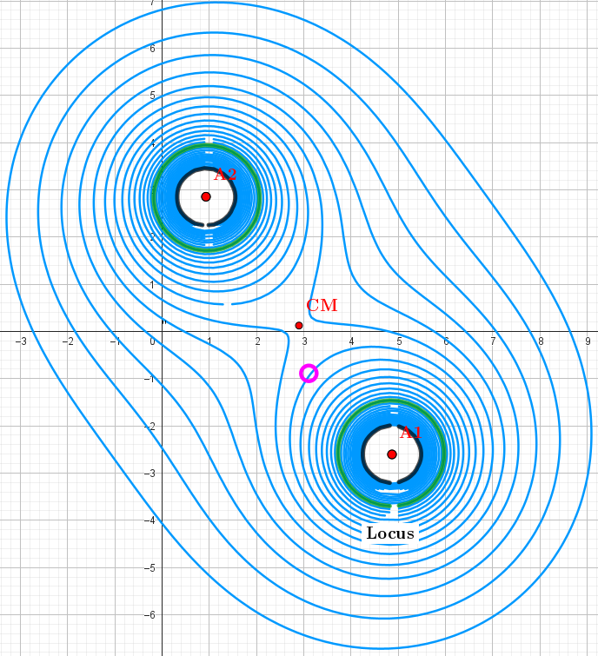Select the red CM text label
Viewport: 598px width, 656px height.
point(322,305)
